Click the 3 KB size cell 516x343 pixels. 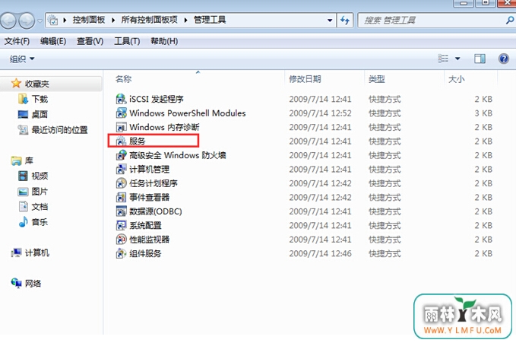point(483,113)
